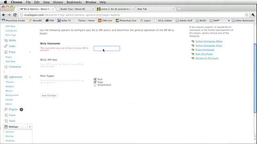Open Author Homepage (Mark) link
This screenshot has height=144, width=257.
click(x=209, y=41)
